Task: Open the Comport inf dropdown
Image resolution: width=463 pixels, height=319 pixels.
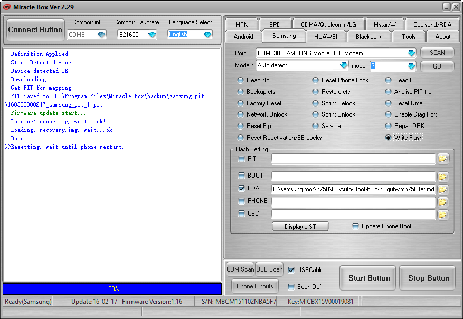Action: 101,34
